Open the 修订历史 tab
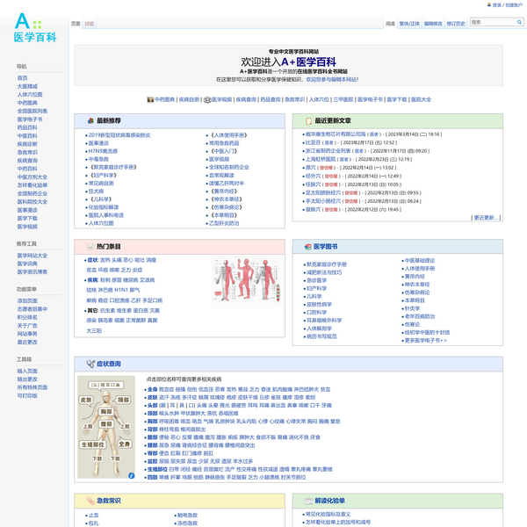The image size is (527, 527). (x=456, y=24)
